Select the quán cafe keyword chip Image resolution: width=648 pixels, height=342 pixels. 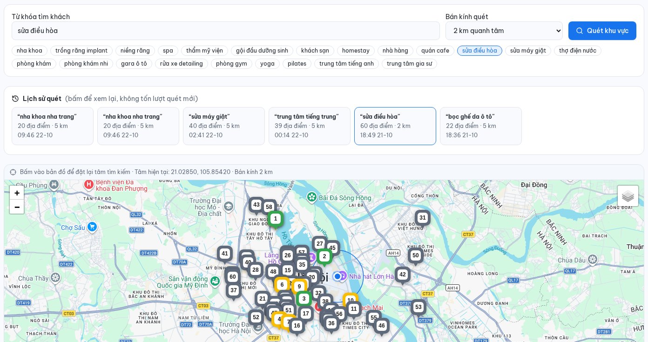pos(435,51)
